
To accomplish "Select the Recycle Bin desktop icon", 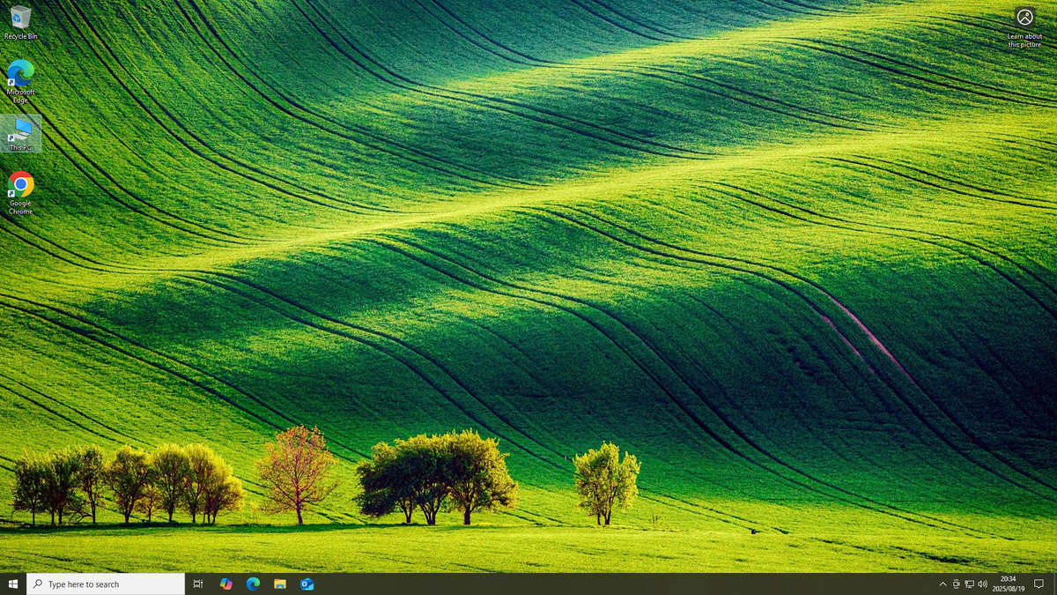I will coord(20,19).
